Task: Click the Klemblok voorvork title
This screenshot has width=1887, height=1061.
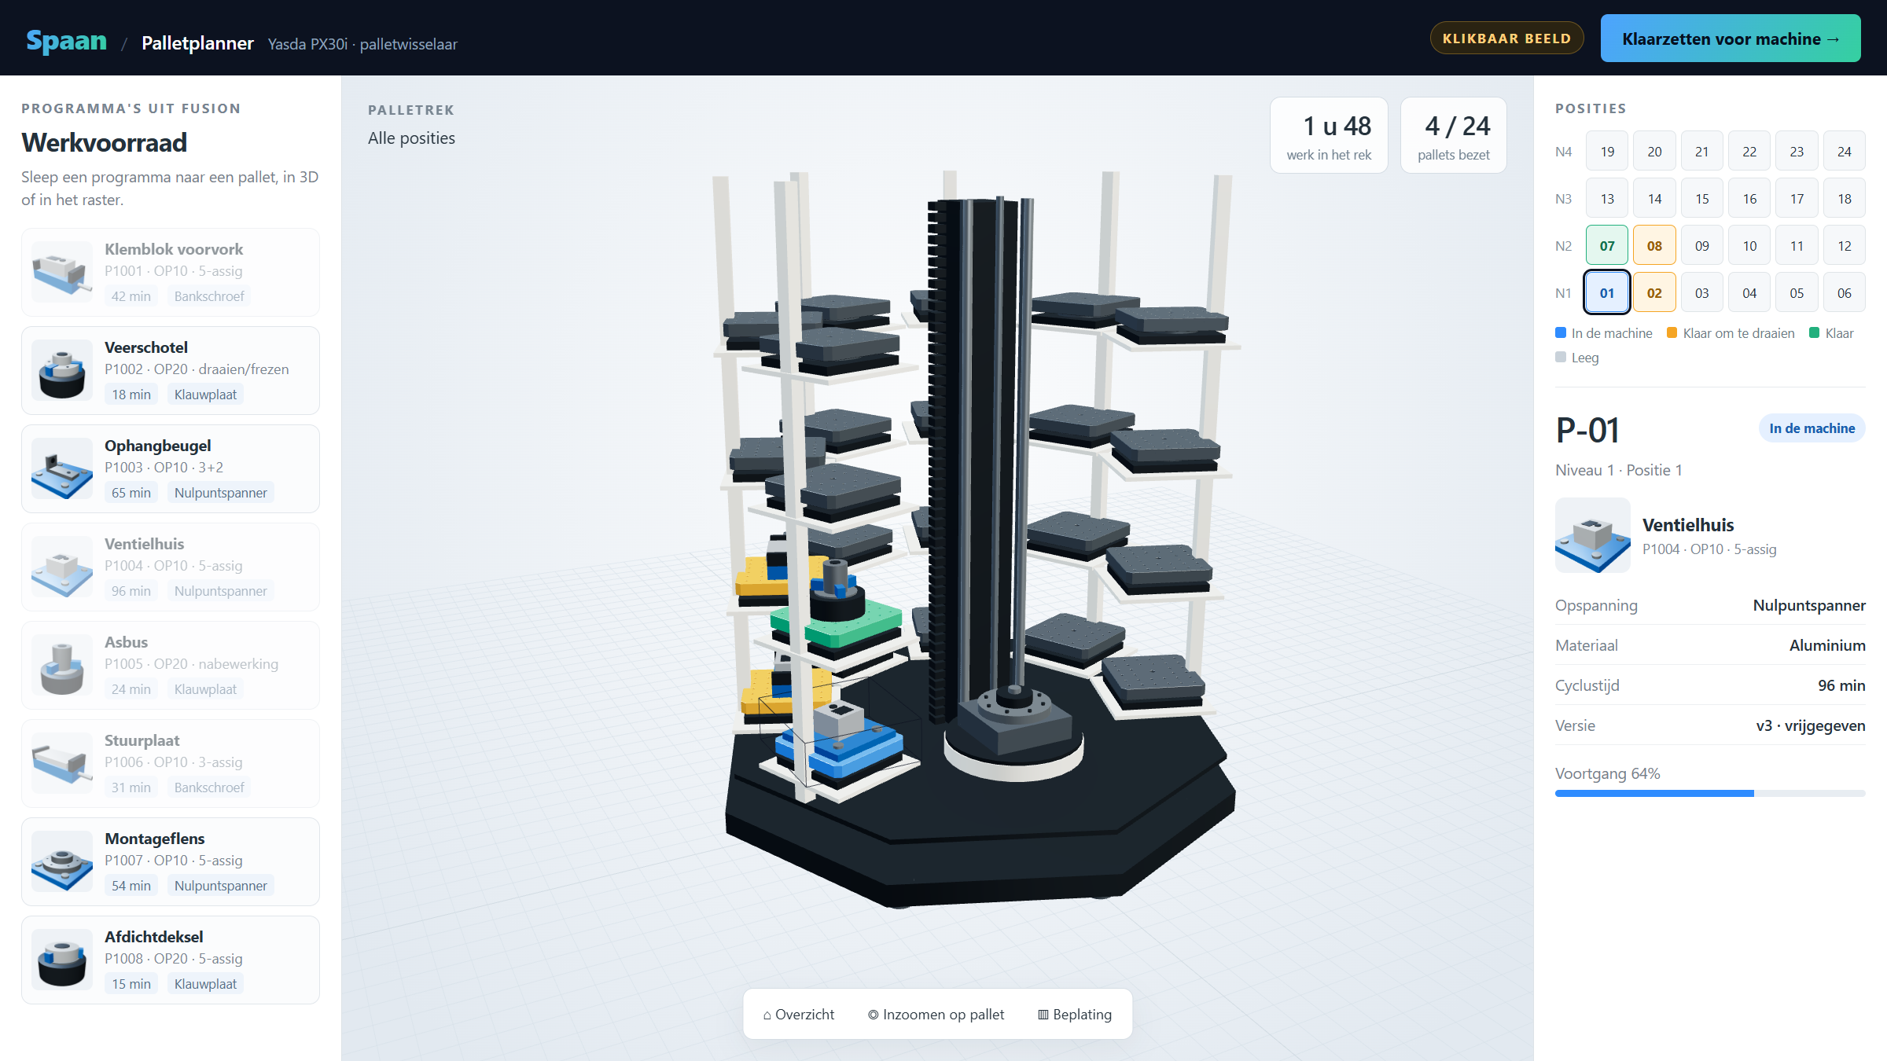Action: [x=174, y=249]
